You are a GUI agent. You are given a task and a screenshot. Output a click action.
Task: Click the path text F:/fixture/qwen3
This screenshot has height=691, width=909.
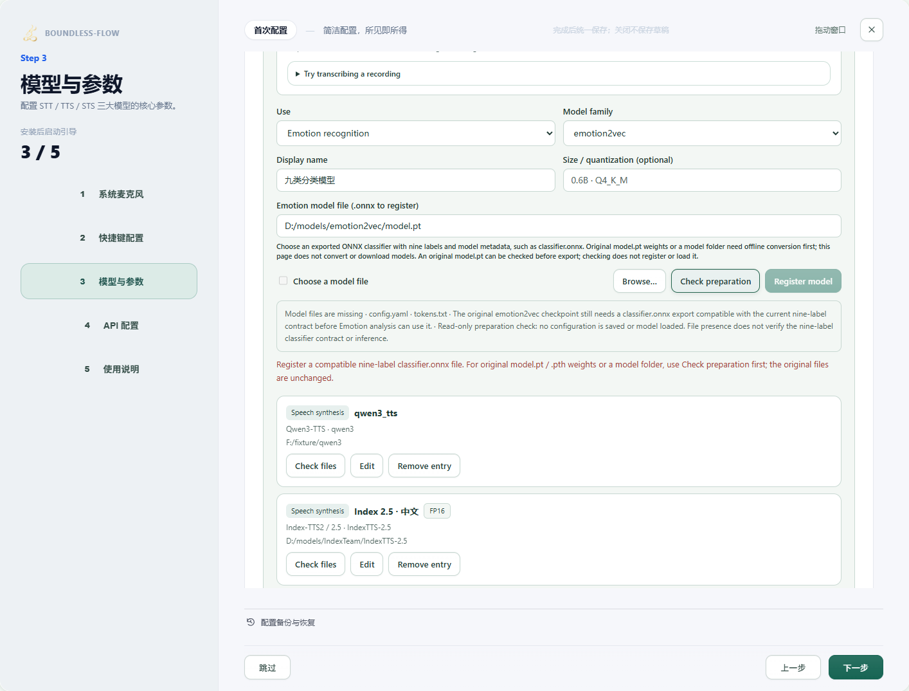tap(314, 443)
